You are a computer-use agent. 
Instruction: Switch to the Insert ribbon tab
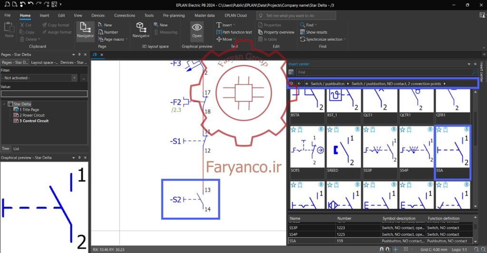44,15
